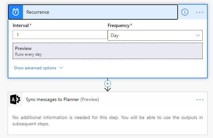The image size is (213, 138).
Task: Expand the Show advanced options chevron
Action: [x=61, y=68]
